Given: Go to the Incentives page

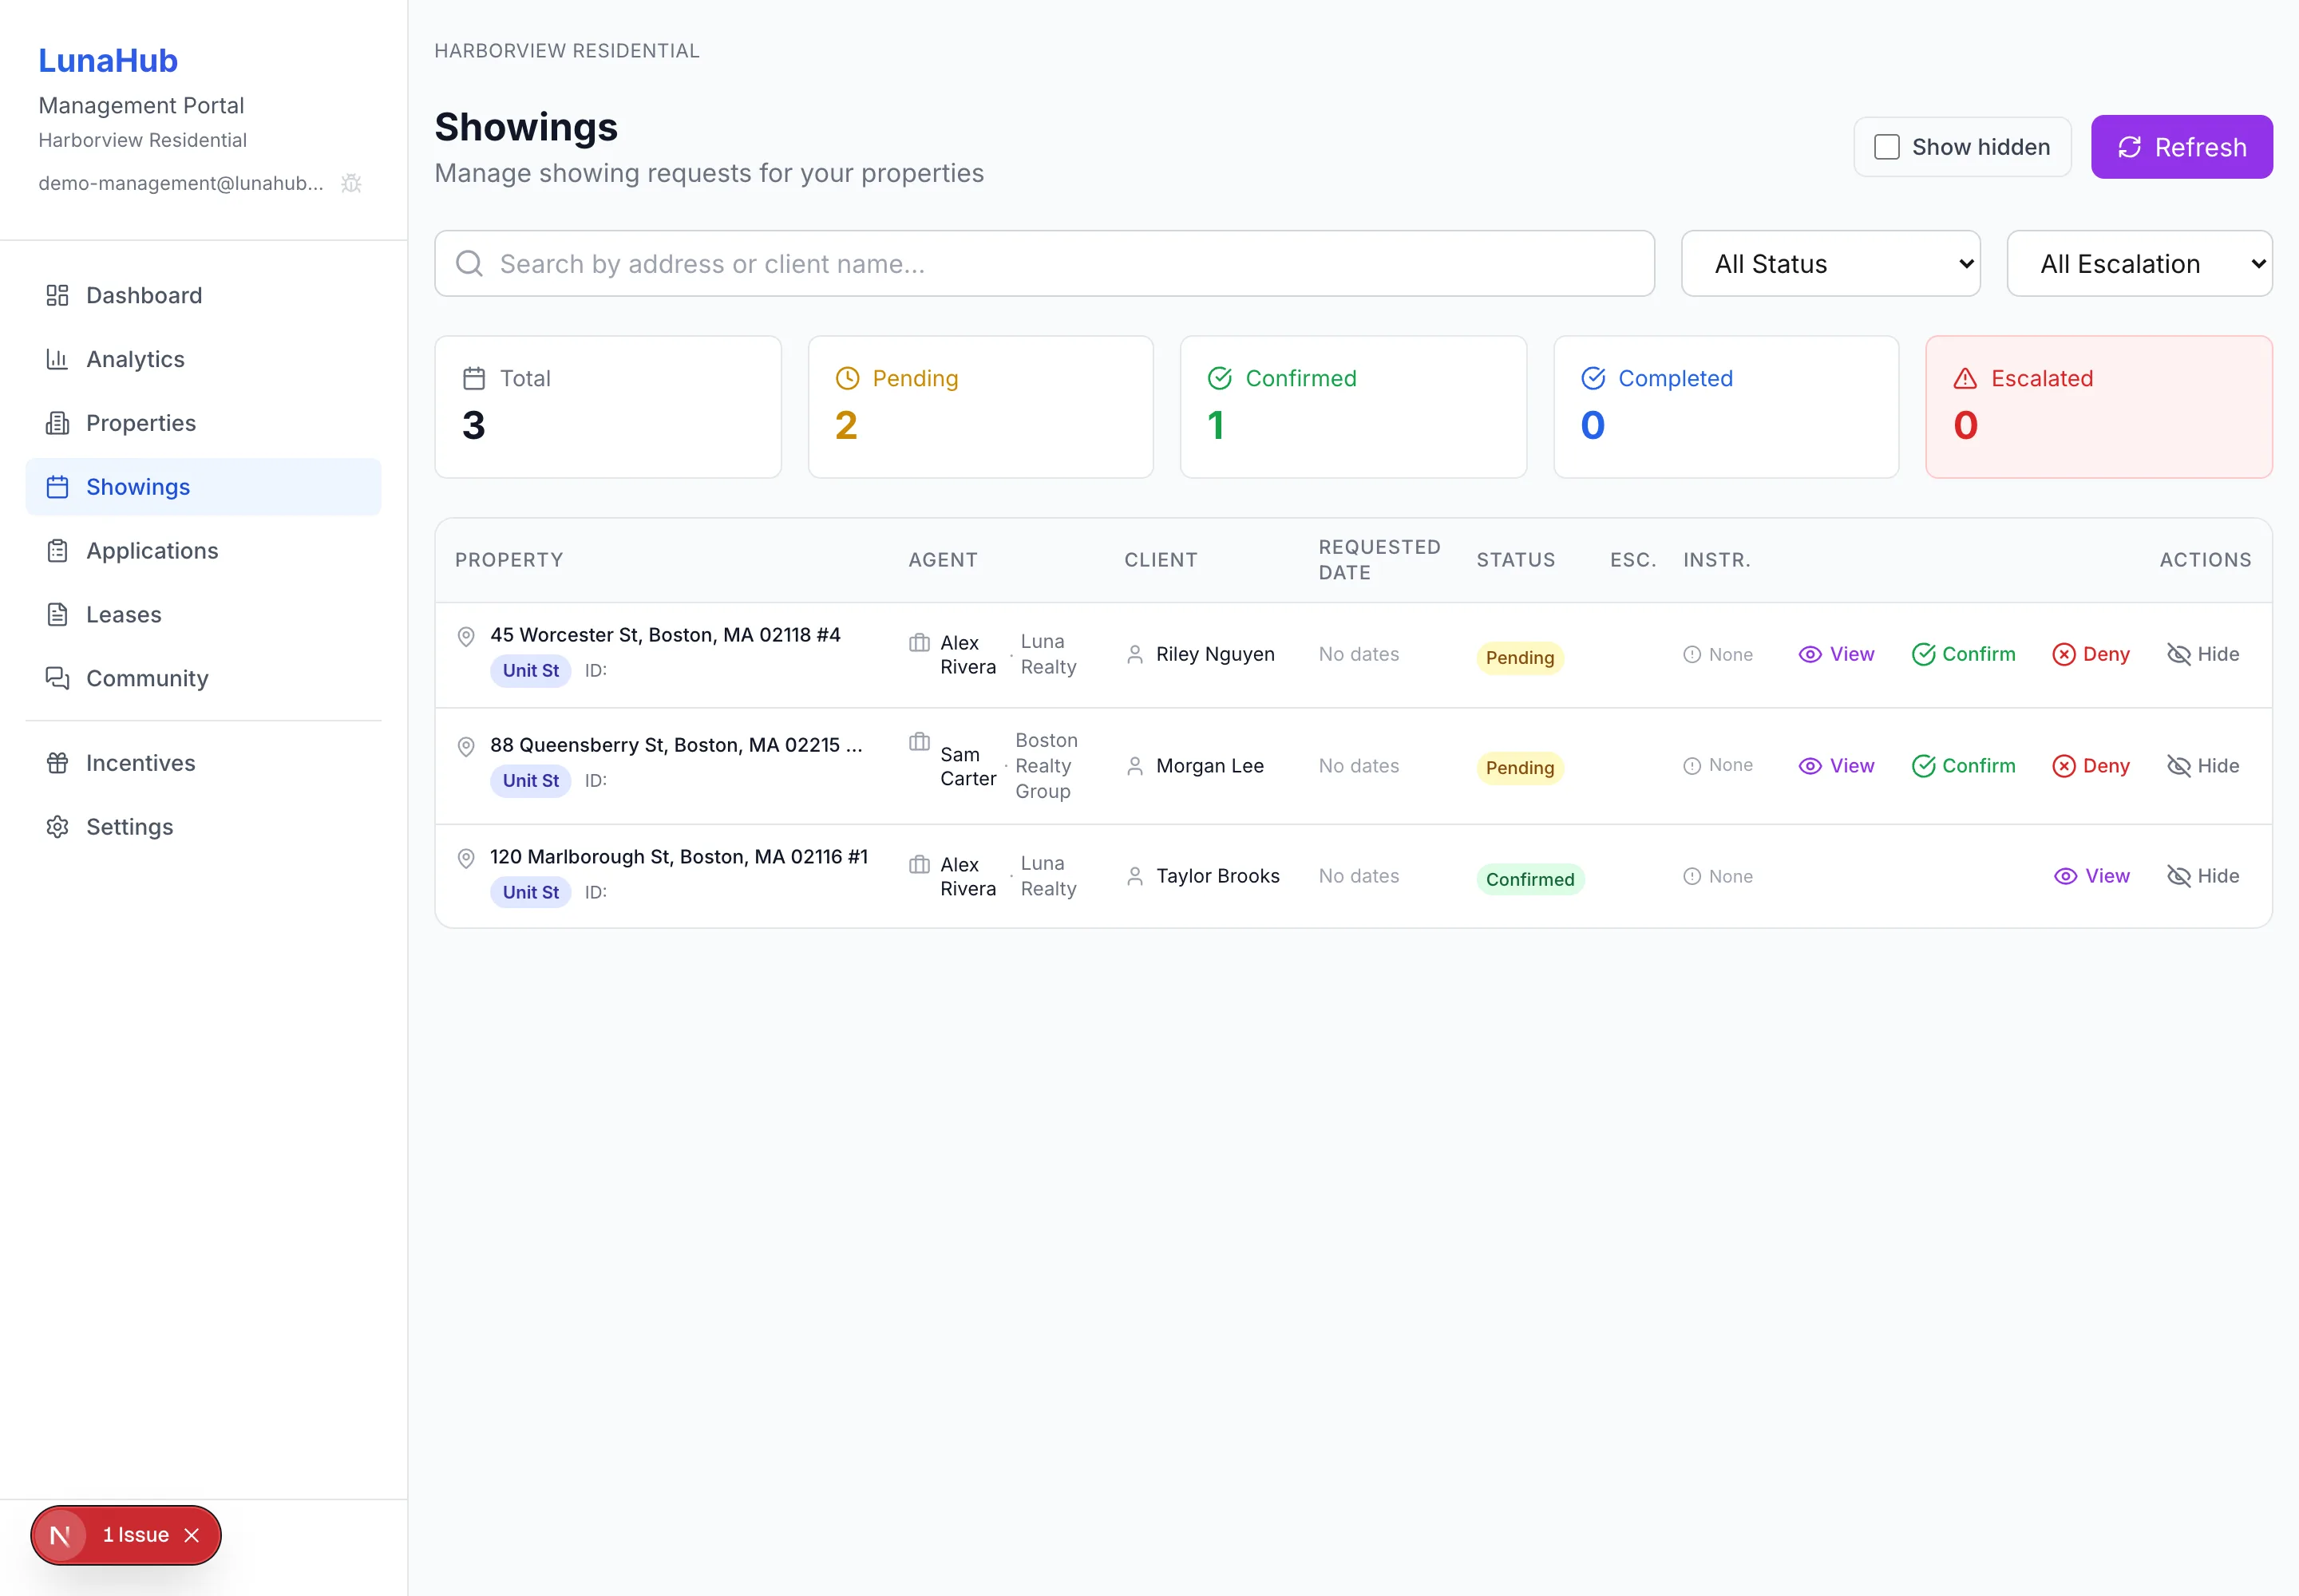Looking at the screenshot, I should [203, 763].
